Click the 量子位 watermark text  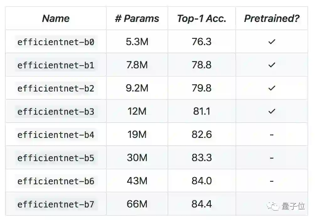click(293, 206)
